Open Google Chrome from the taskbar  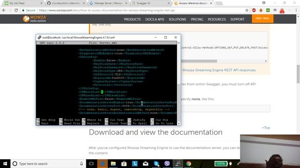[188, 164]
